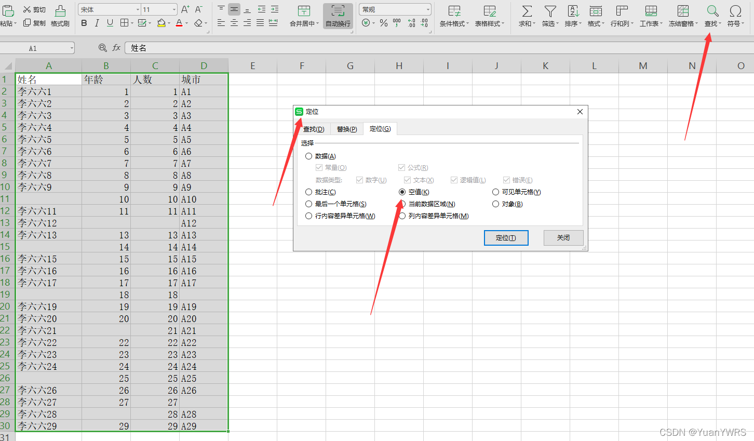Click the decrease indent icon
This screenshot has height=441, width=754.
pos(261,9)
